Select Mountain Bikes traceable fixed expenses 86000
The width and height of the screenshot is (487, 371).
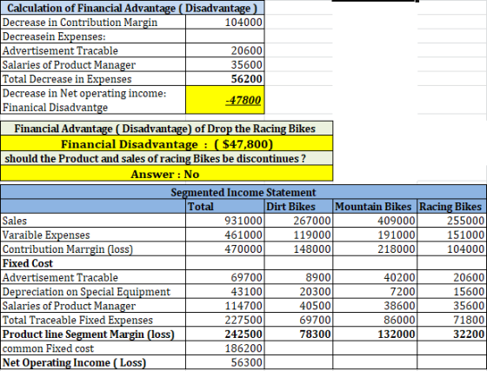375,320
